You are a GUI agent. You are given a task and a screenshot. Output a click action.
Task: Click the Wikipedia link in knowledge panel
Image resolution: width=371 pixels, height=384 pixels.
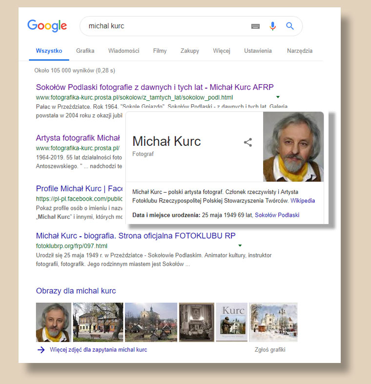[303, 201]
